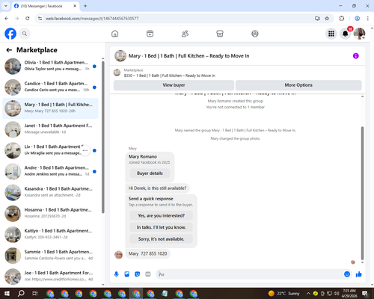Click the More Options button

pos(298,85)
